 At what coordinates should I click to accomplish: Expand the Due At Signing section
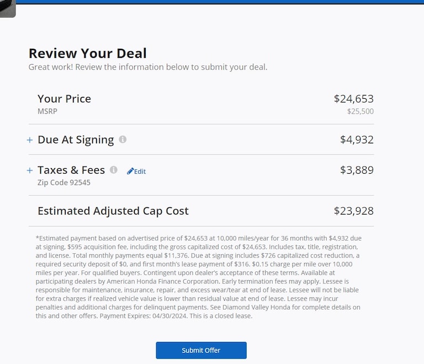(30, 140)
